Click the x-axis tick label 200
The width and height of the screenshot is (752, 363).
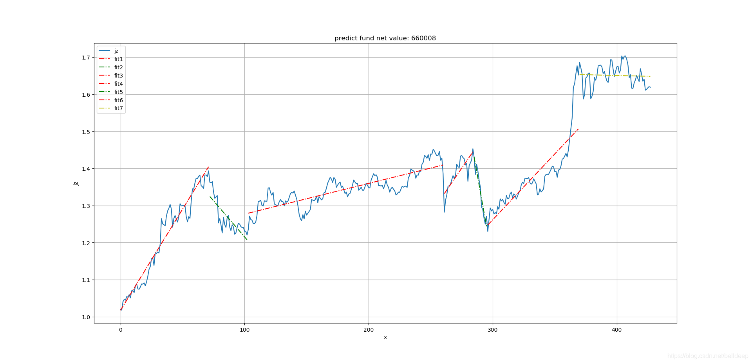pyautogui.click(x=369, y=330)
